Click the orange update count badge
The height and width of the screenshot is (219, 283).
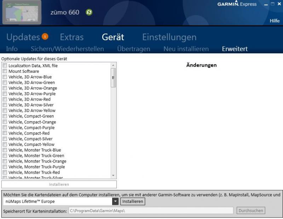tap(45, 36)
